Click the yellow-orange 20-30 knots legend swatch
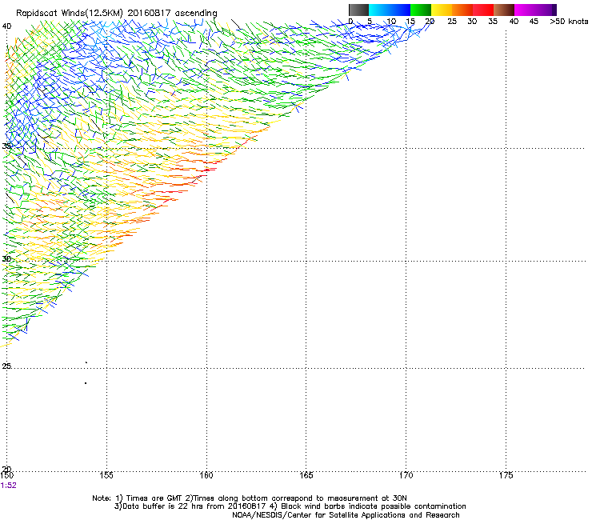592x520 pixels. pos(452,10)
